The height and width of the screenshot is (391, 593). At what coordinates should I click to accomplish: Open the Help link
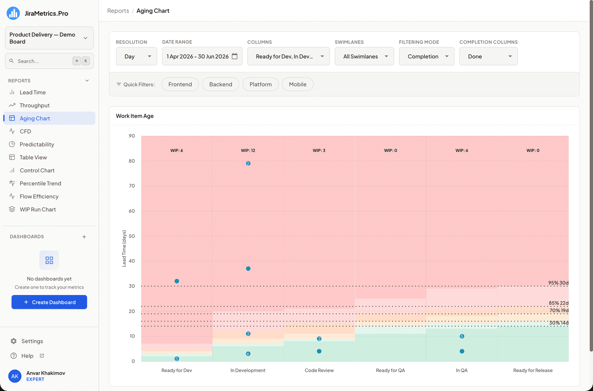pos(27,356)
